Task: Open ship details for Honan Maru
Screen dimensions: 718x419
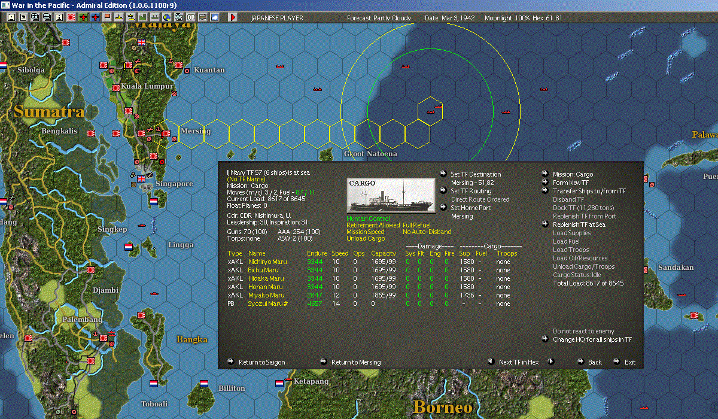Action: [264, 287]
